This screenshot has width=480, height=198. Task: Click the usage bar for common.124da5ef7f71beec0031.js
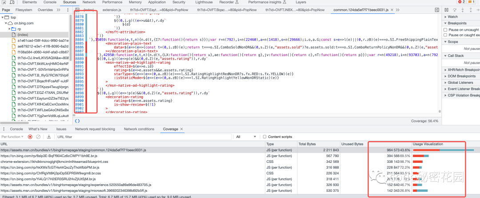pyautogui.click(x=443, y=150)
